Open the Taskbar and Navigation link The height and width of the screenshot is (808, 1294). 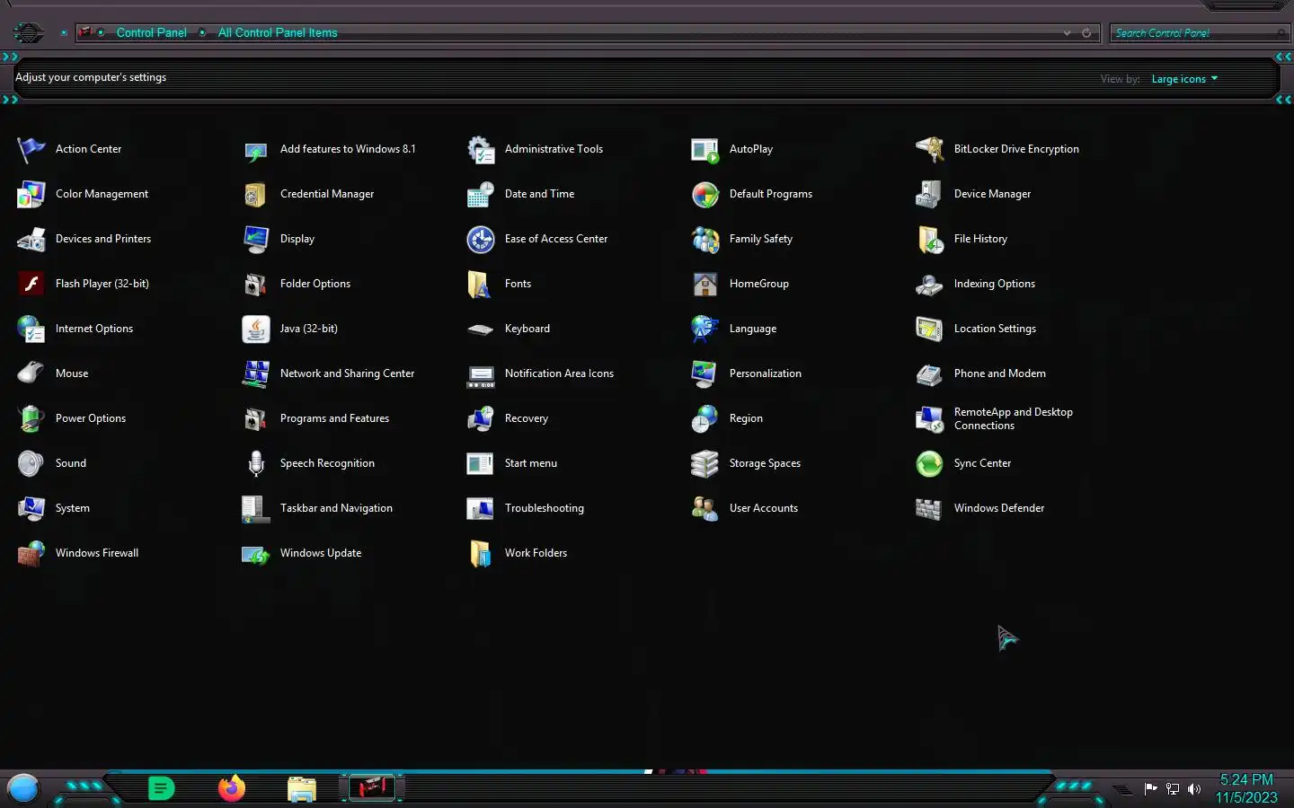(x=336, y=508)
